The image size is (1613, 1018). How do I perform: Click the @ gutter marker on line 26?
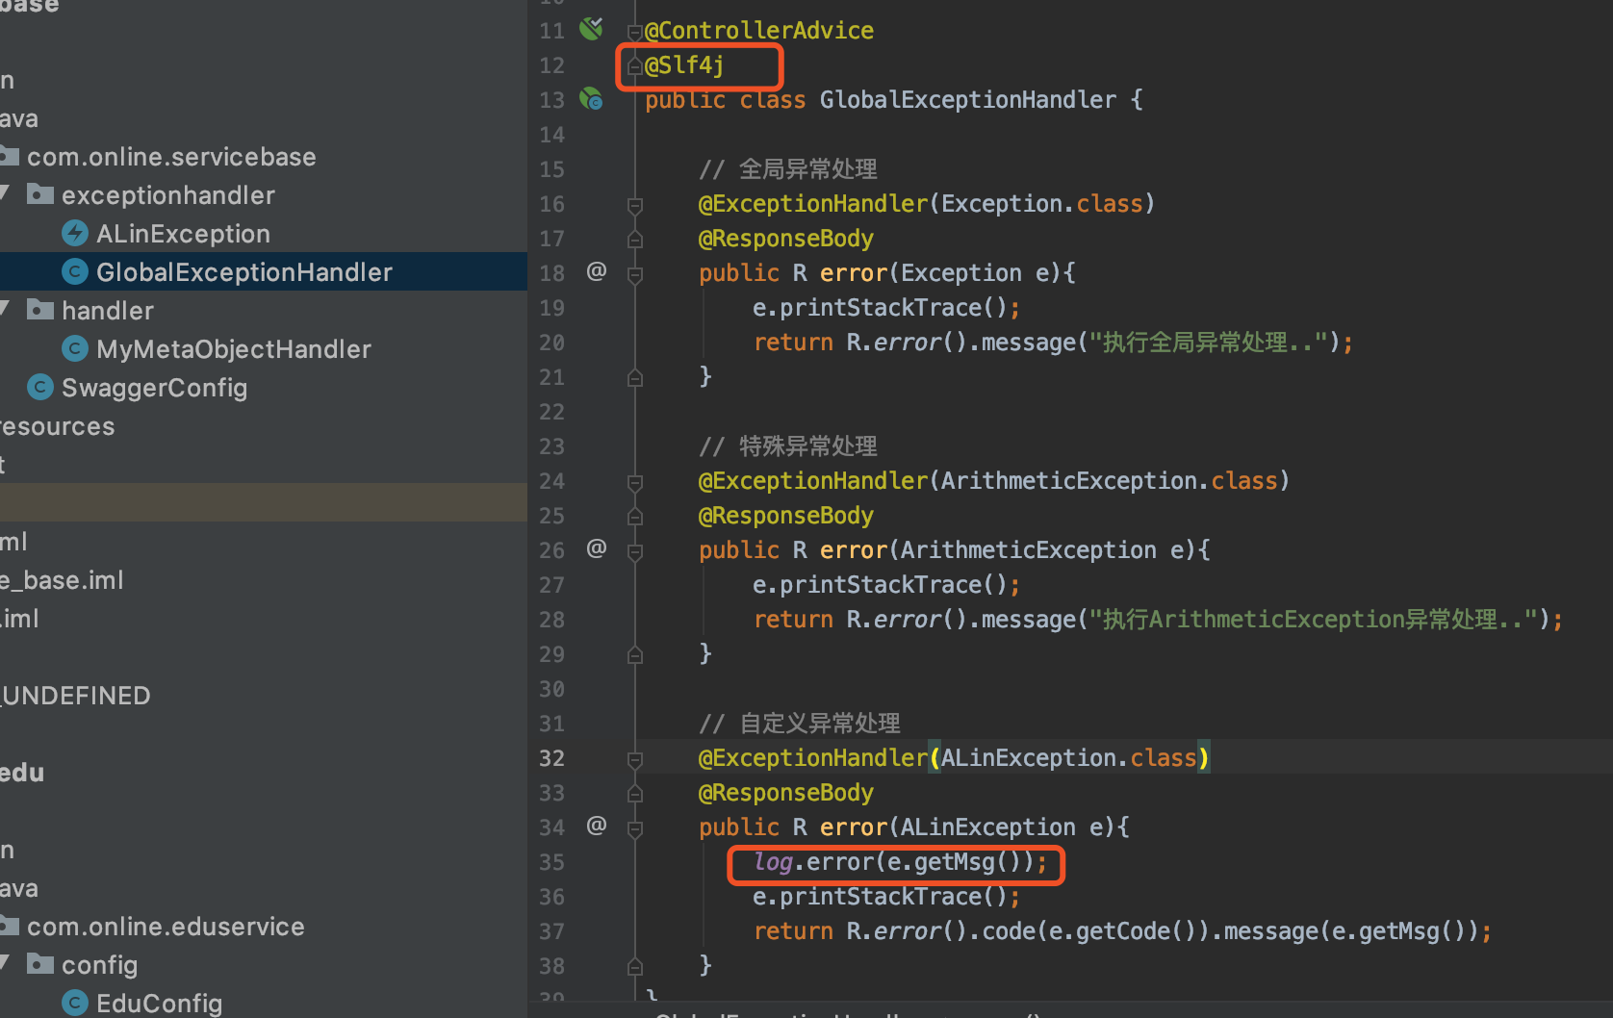pyautogui.click(x=597, y=548)
